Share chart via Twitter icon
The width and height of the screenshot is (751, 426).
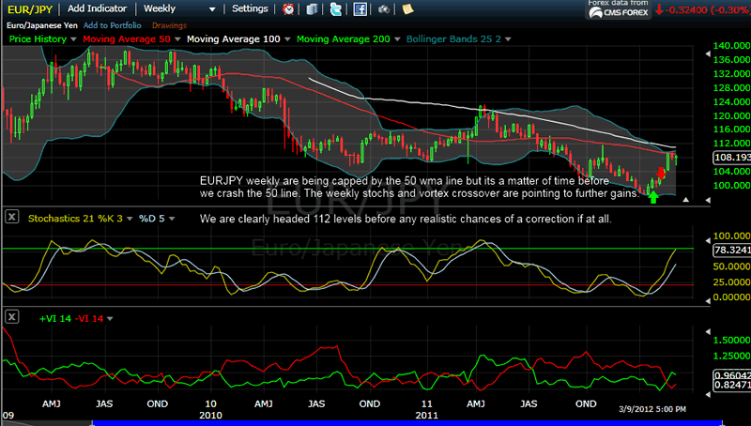[335, 9]
